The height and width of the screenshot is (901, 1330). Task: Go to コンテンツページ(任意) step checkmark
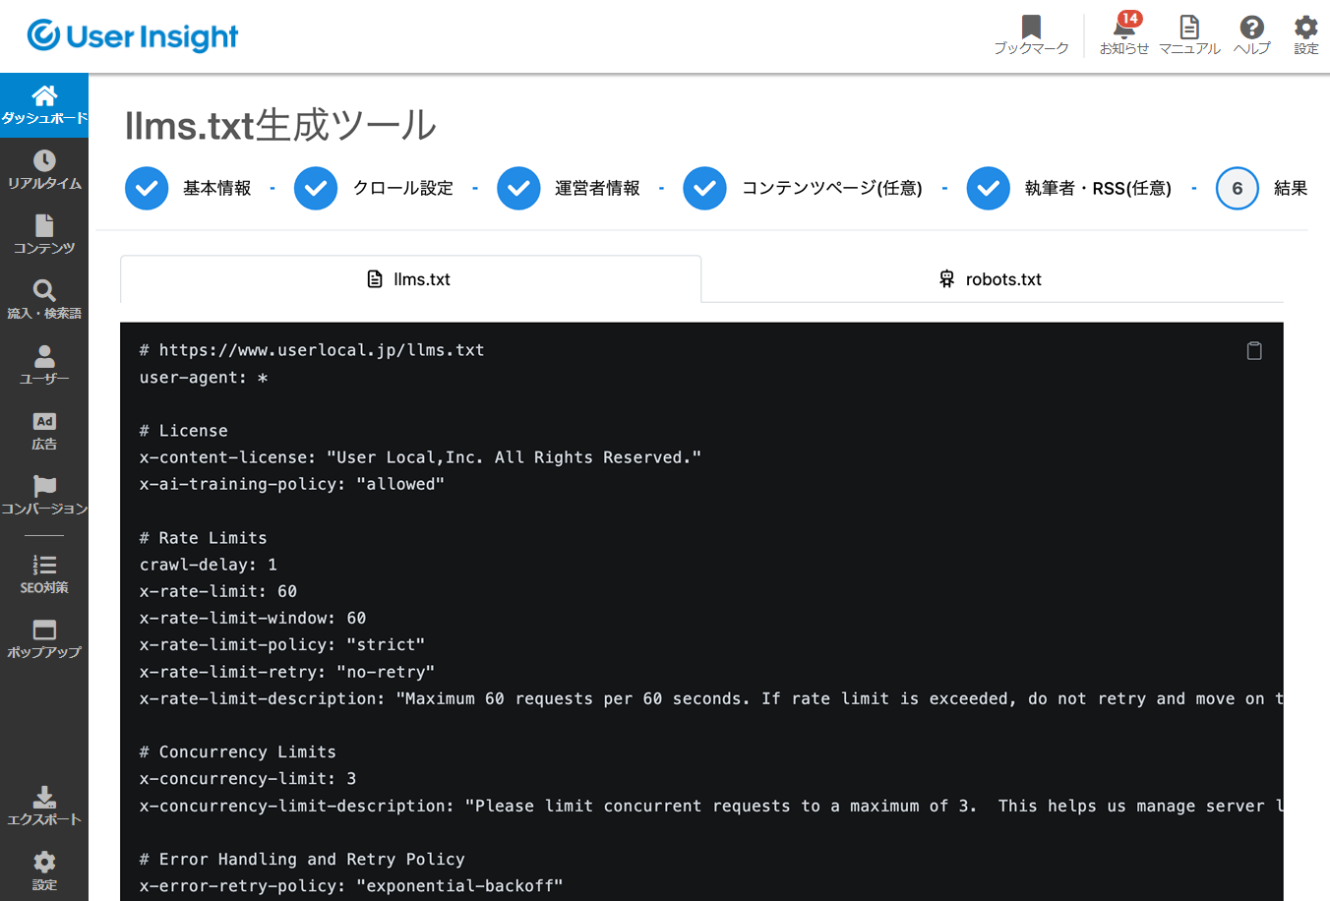705,188
